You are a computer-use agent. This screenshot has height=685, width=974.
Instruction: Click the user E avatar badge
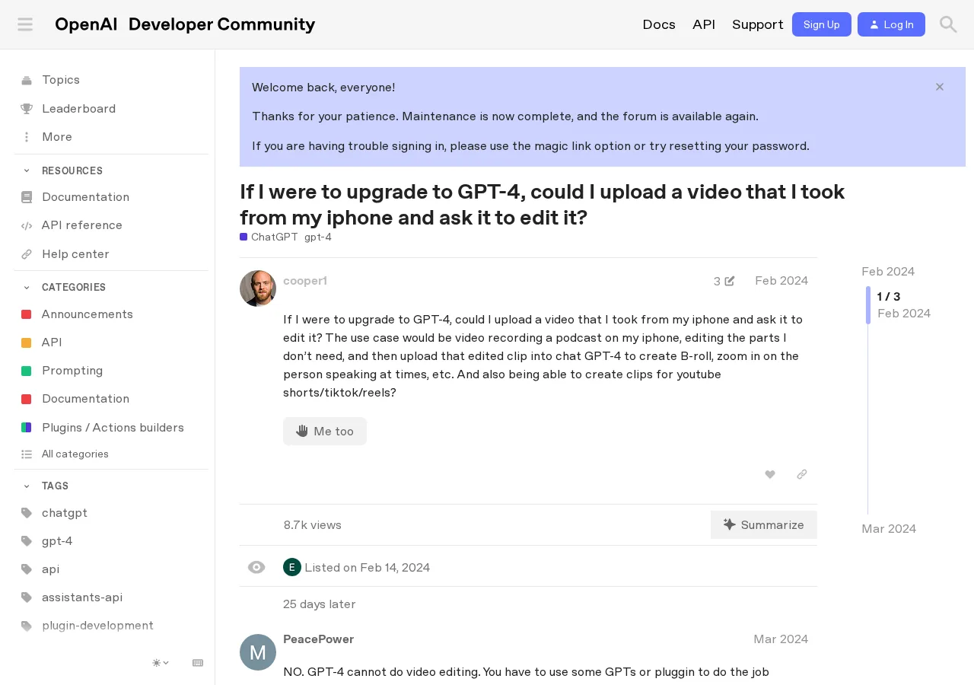pos(292,567)
